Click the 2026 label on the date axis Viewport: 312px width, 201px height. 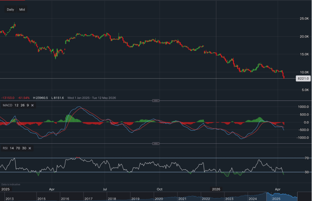(x=216, y=189)
